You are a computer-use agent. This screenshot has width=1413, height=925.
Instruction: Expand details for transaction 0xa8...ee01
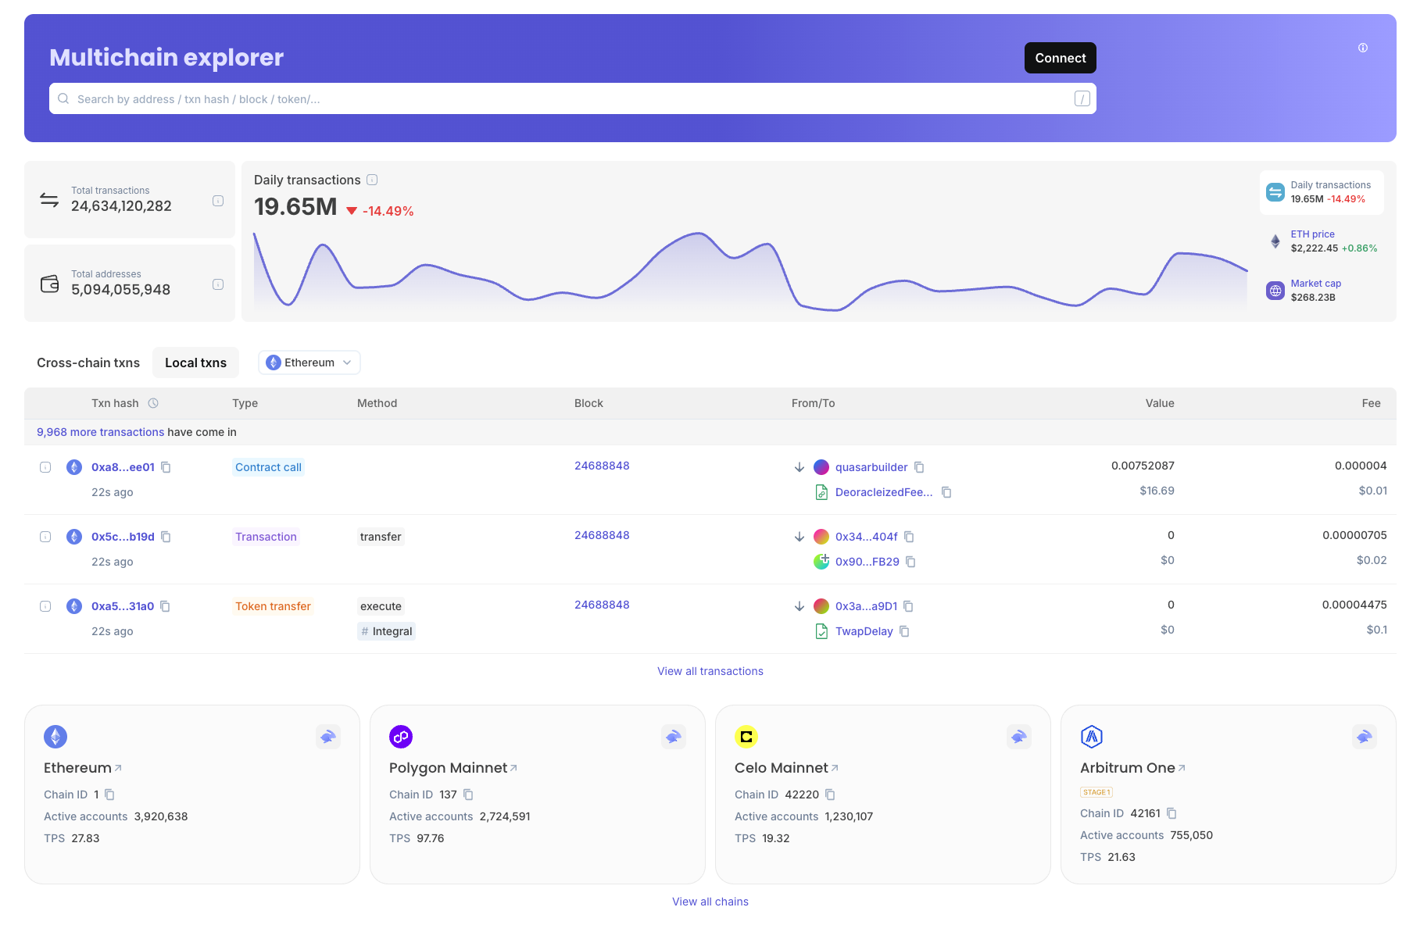[x=45, y=467]
